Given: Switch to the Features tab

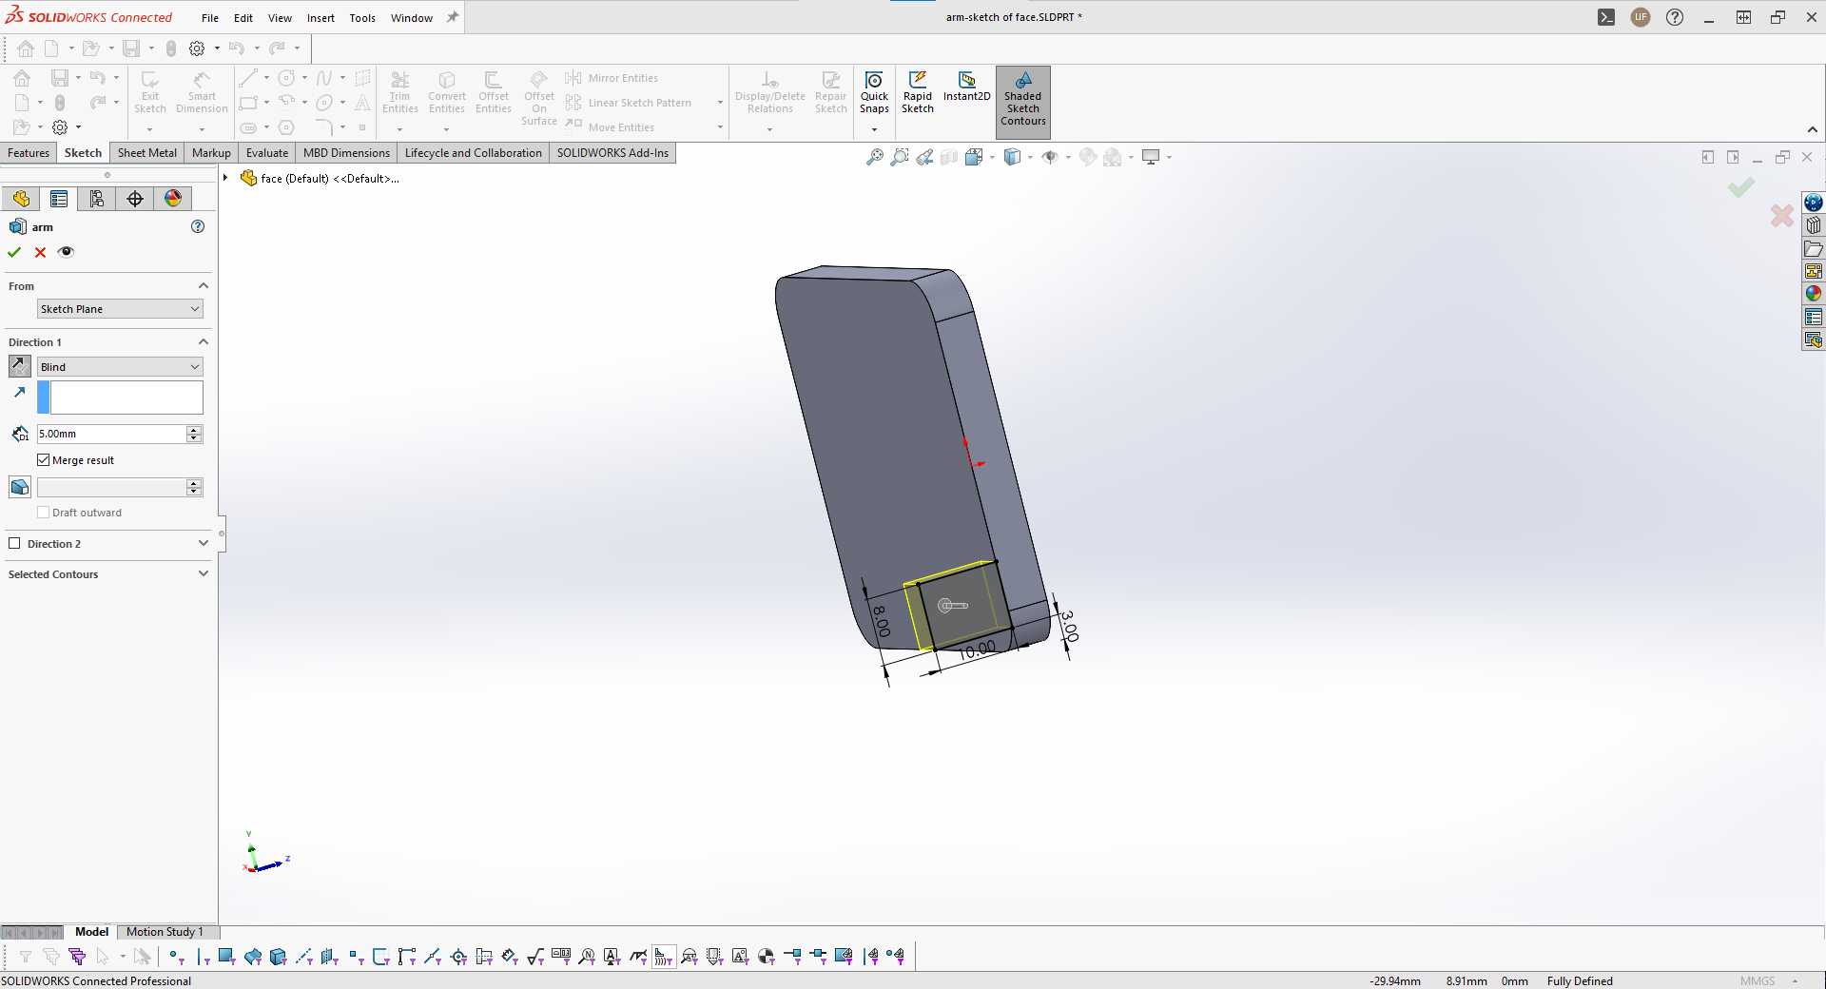Looking at the screenshot, I should pos(29,153).
